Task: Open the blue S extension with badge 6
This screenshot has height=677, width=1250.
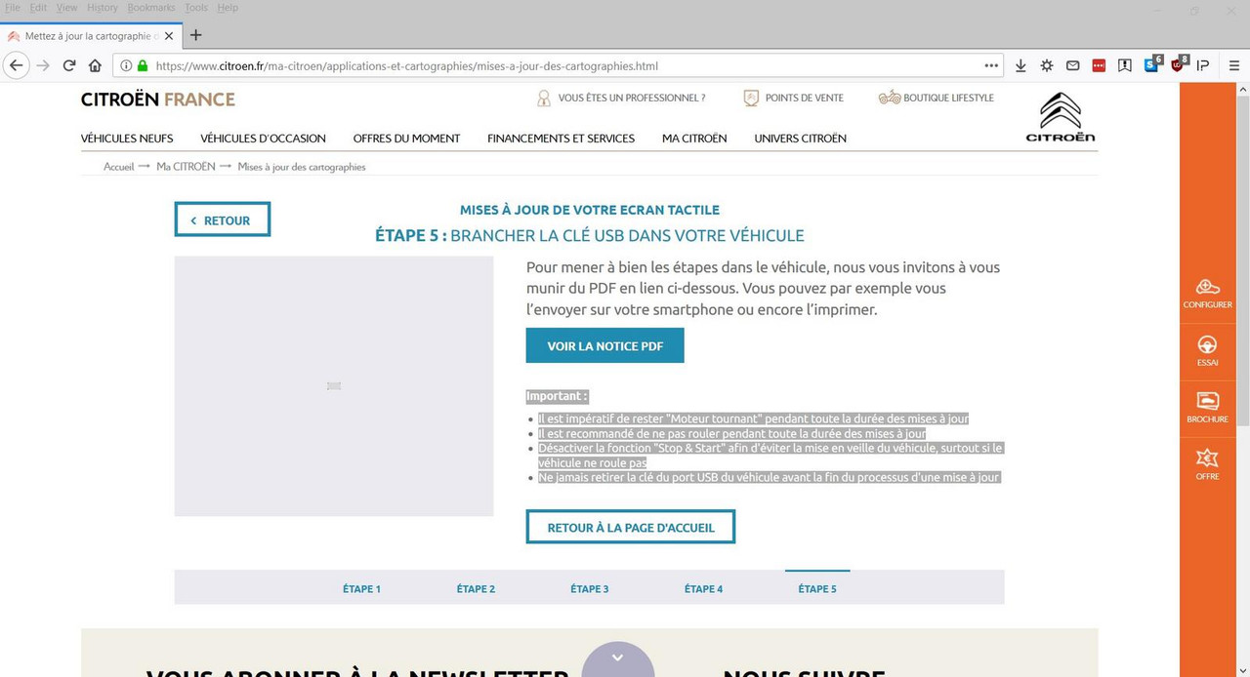Action: pyautogui.click(x=1152, y=64)
